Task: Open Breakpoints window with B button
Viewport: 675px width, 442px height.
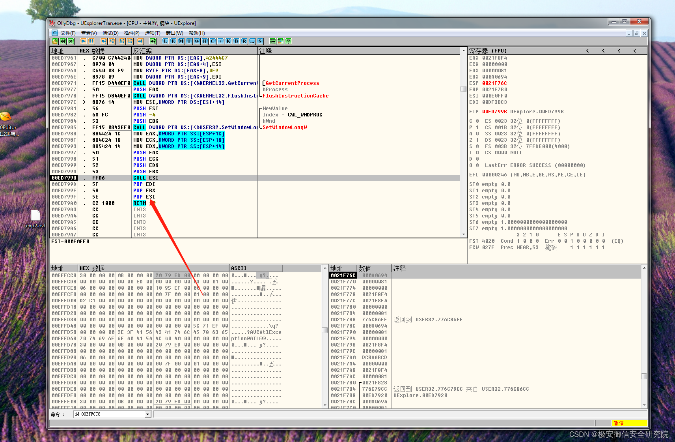Action: (x=237, y=41)
